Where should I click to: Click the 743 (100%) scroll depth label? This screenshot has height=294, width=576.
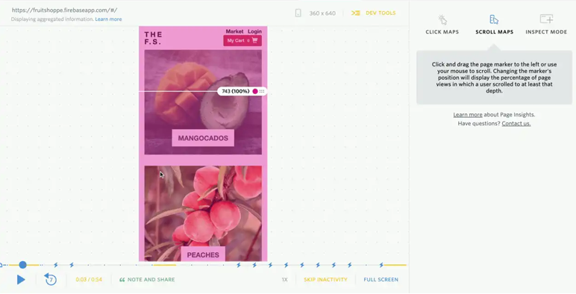[x=236, y=91]
